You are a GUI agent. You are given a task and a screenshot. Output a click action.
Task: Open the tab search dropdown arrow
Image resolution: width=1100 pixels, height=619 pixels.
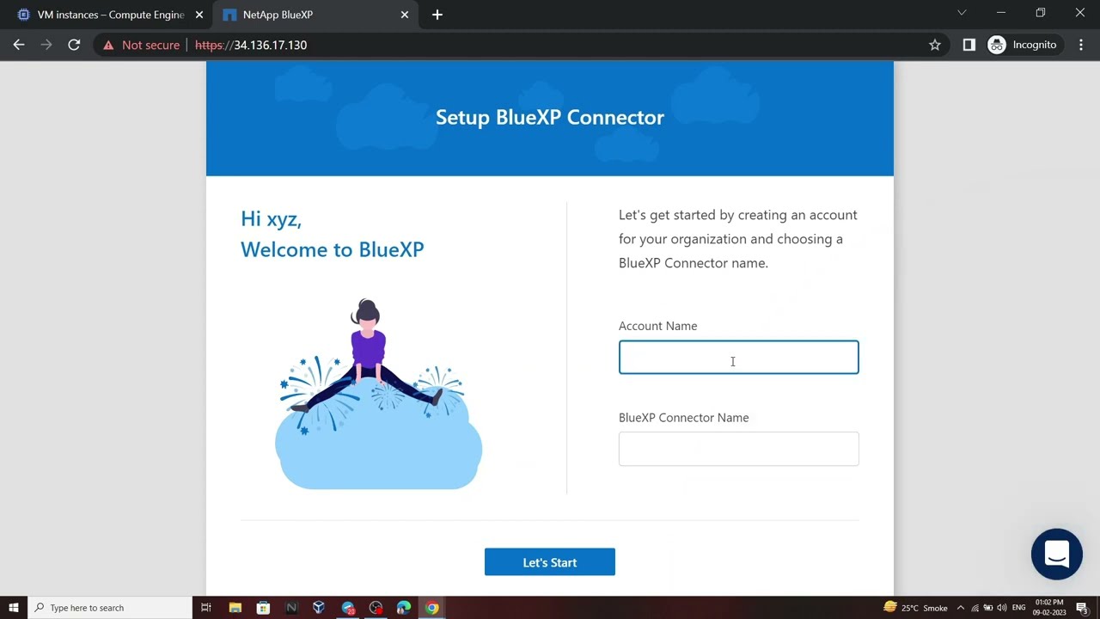[x=962, y=13]
